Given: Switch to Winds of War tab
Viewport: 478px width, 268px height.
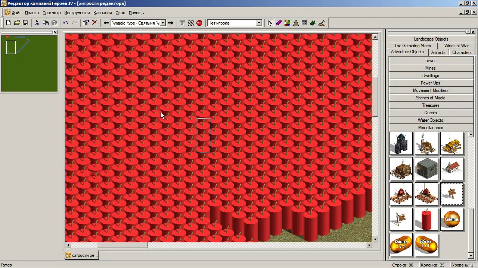Looking at the screenshot, I should click(x=456, y=46).
